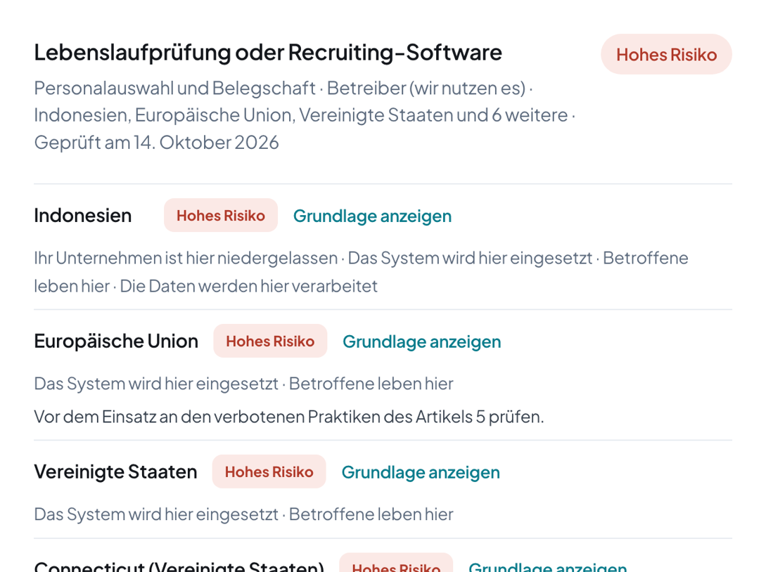Click text 'Personalauswahl und Belegschaft'
766x572 pixels.
point(174,89)
